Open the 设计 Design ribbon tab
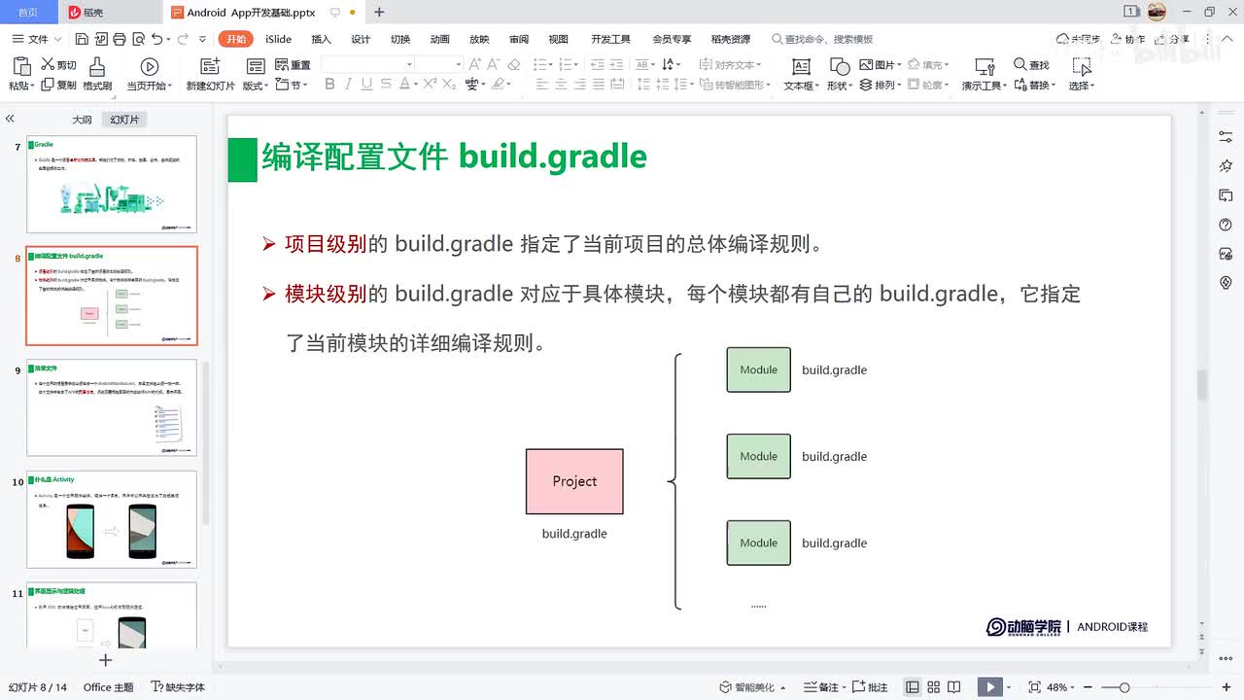 coord(361,39)
